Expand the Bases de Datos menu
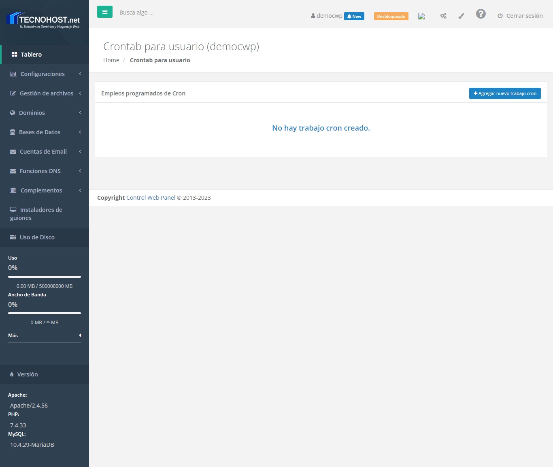The height and width of the screenshot is (467, 553). click(39, 132)
